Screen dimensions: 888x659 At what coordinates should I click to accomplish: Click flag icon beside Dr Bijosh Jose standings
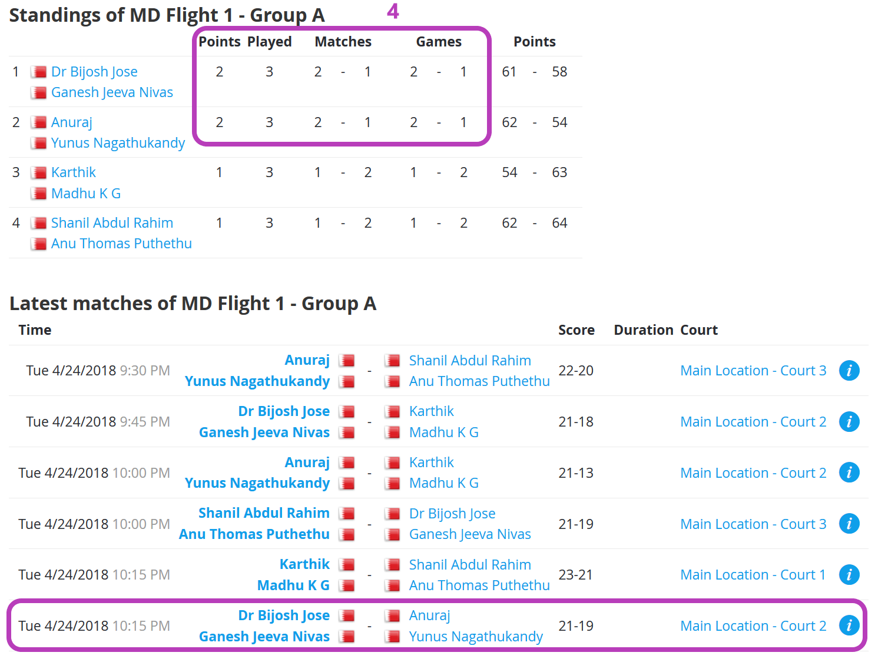point(39,72)
